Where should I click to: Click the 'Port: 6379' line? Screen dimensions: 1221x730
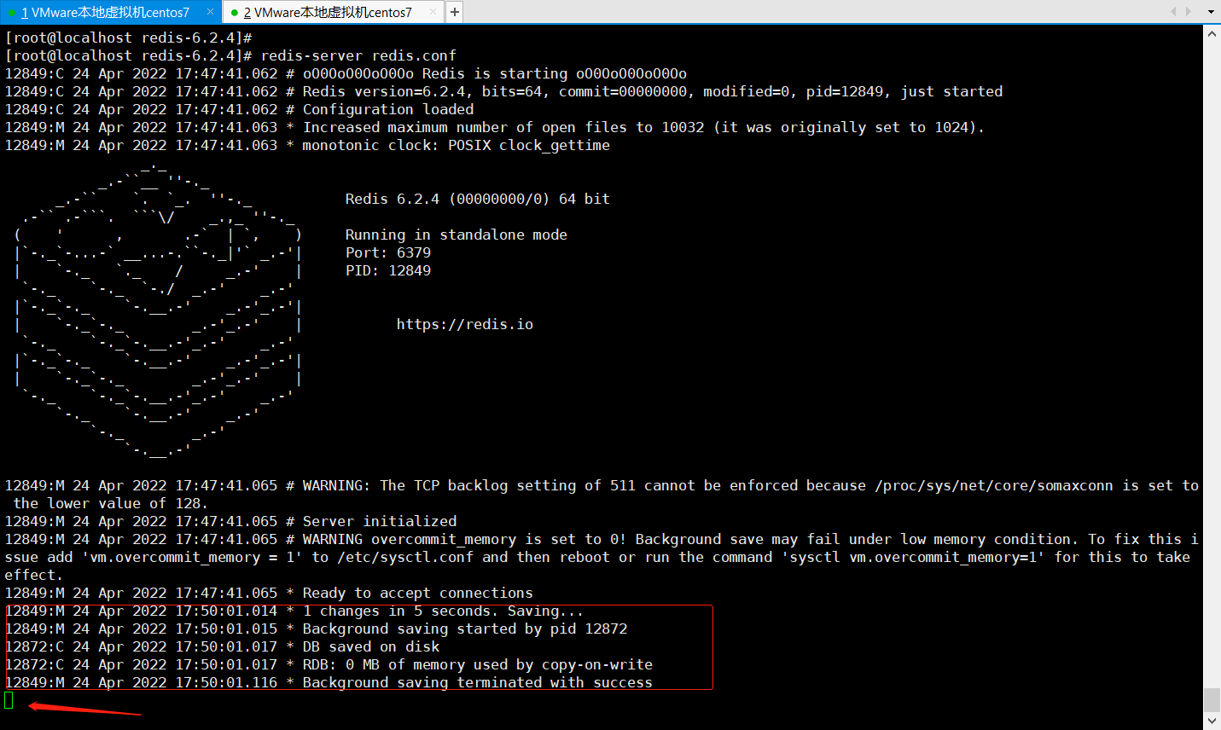388,252
